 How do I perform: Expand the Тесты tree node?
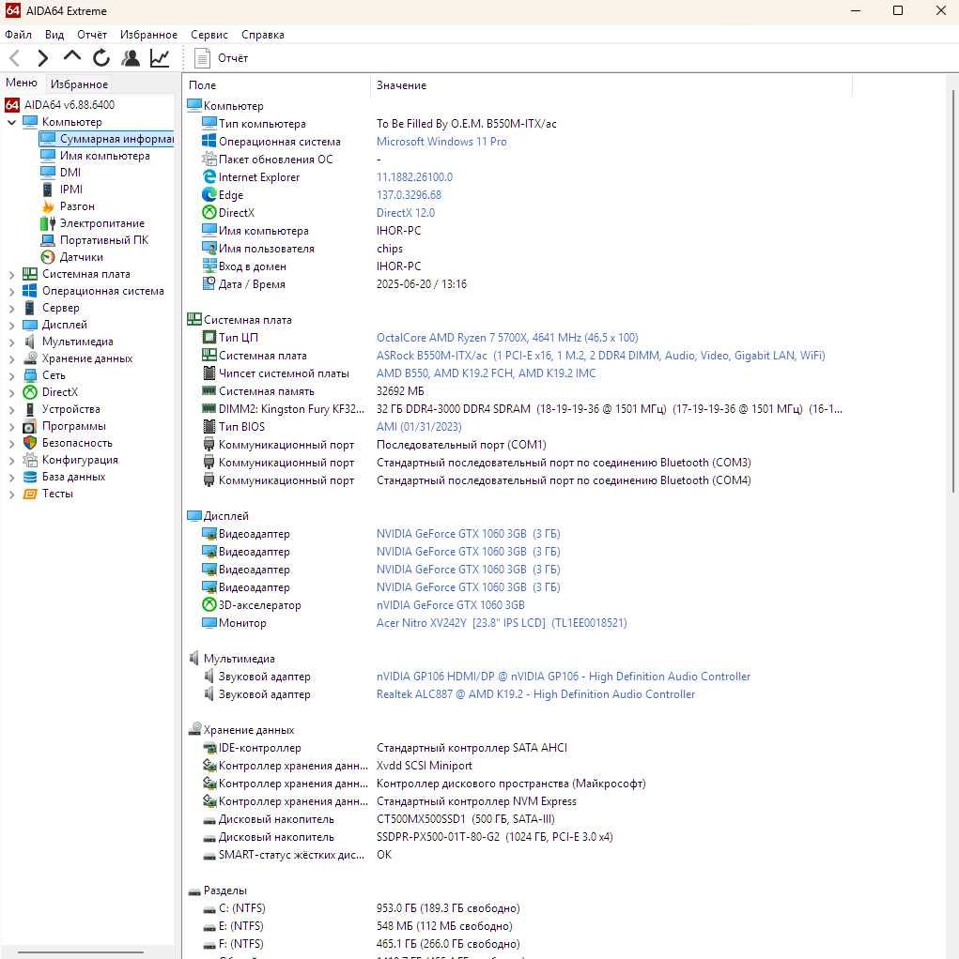pyautogui.click(x=11, y=495)
